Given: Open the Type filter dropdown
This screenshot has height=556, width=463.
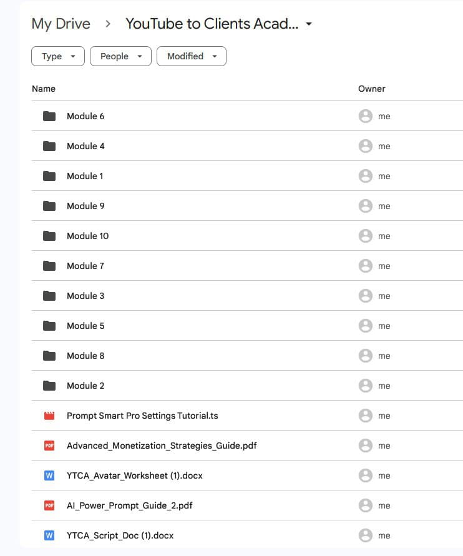Looking at the screenshot, I should (x=58, y=56).
